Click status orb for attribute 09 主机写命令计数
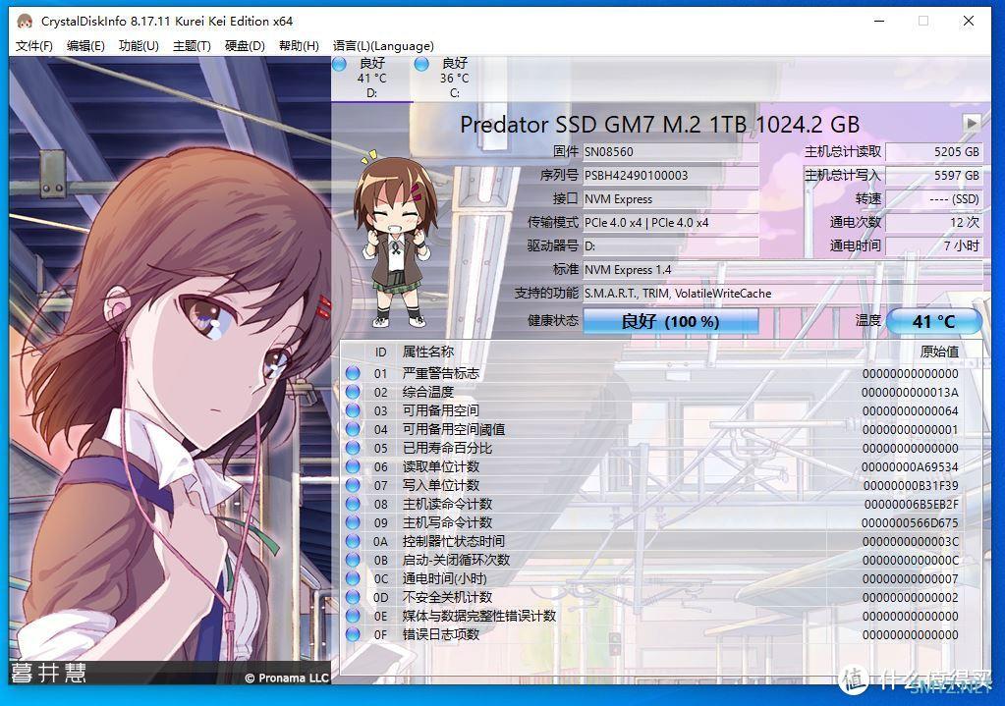Screen dimensions: 1005x706 point(353,522)
